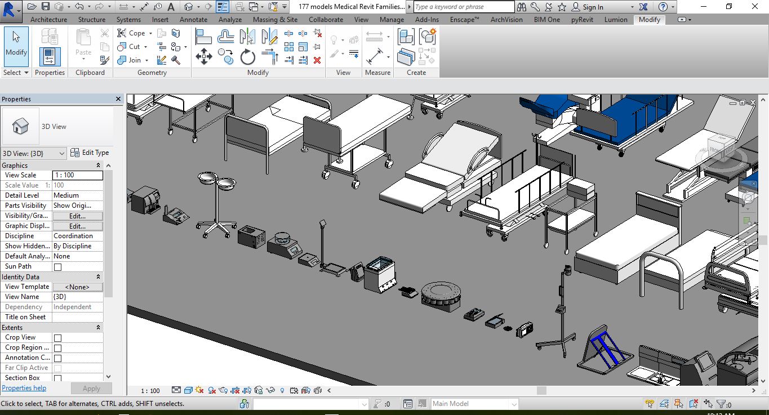Viewport: 769px width, 415px height.
Task: Click the Undo arrow icon
Action: 78,7
